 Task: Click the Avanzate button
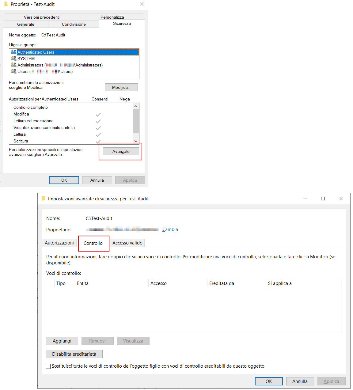coord(121,151)
